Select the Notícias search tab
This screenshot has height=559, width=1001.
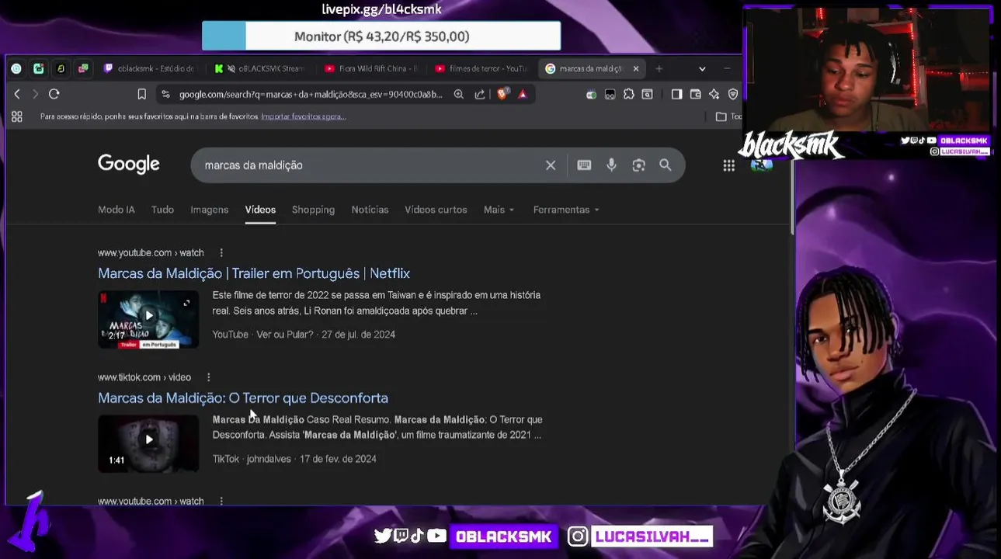point(370,210)
